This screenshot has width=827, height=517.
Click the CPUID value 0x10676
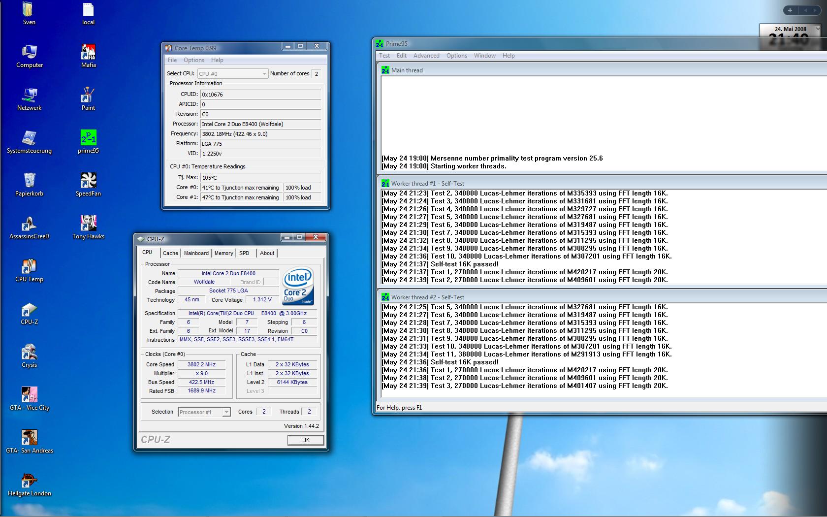[260, 95]
